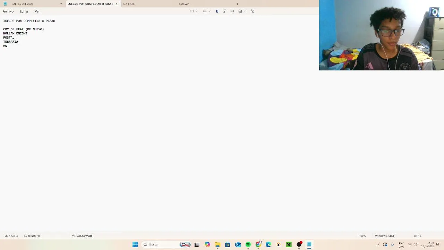Insert a link using the link icon
The height and width of the screenshot is (250, 444).
click(232, 11)
